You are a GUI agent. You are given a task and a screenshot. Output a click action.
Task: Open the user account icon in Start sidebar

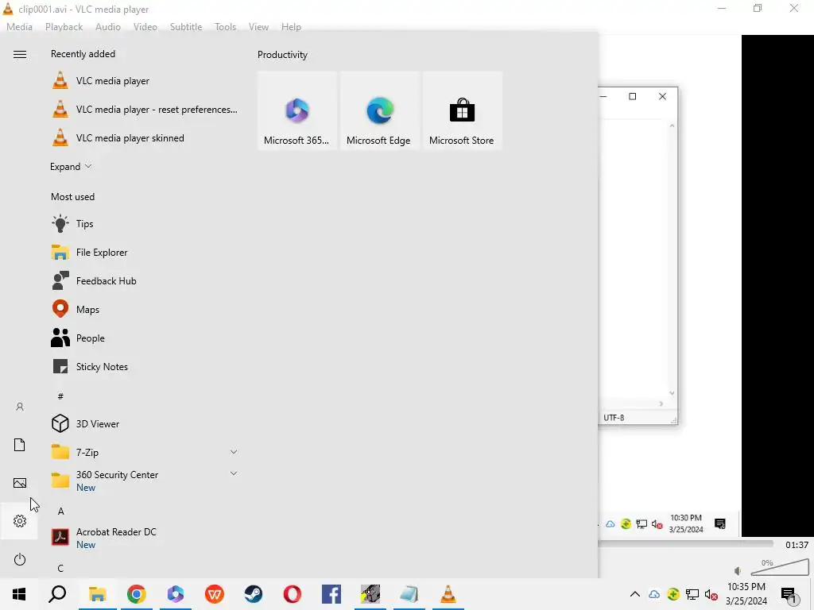click(x=20, y=407)
